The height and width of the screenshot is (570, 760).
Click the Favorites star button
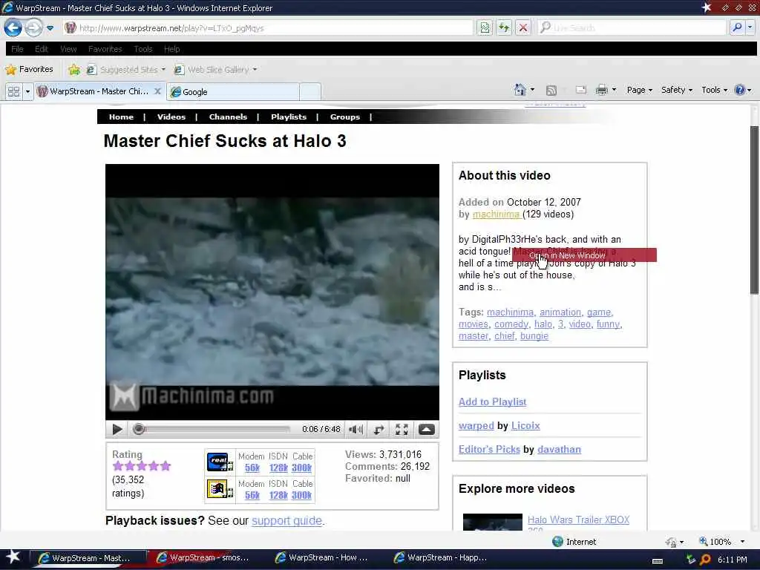[29, 69]
